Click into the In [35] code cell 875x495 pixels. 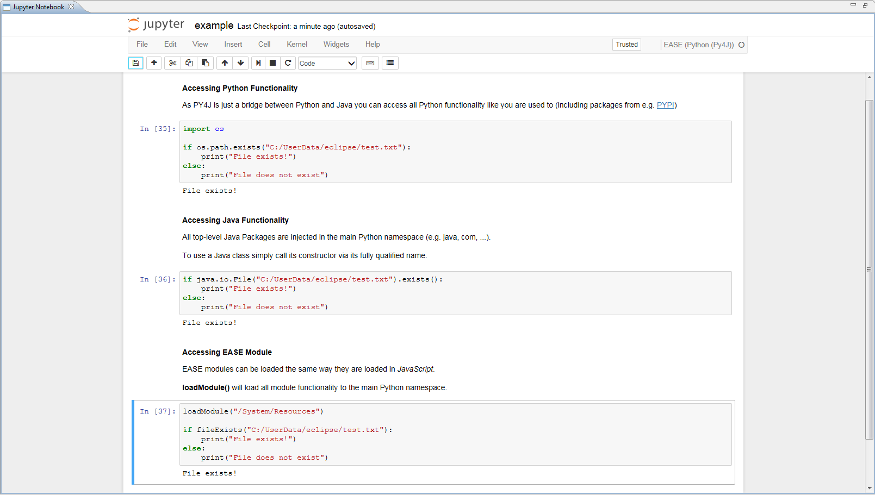[455, 152]
